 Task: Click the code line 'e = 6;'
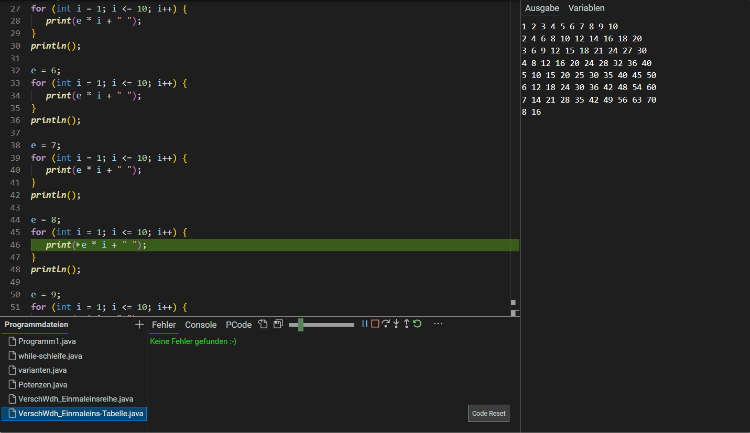[46, 70]
